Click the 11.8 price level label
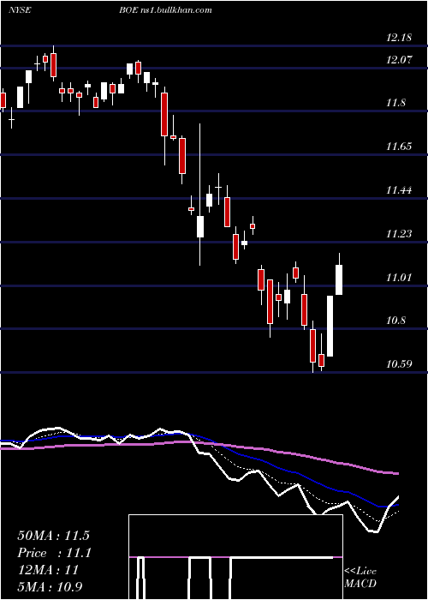 coord(395,103)
